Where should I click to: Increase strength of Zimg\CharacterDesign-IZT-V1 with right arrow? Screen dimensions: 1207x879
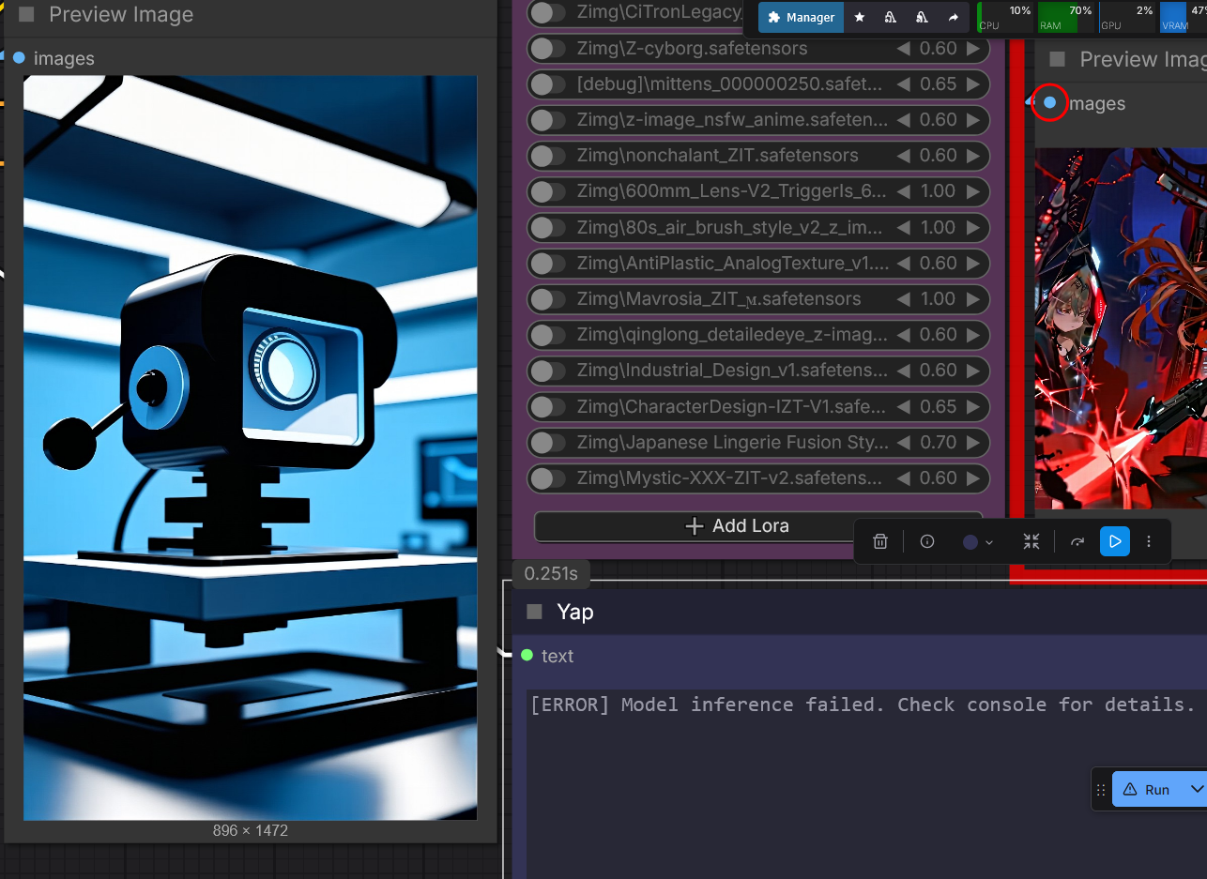click(x=973, y=406)
